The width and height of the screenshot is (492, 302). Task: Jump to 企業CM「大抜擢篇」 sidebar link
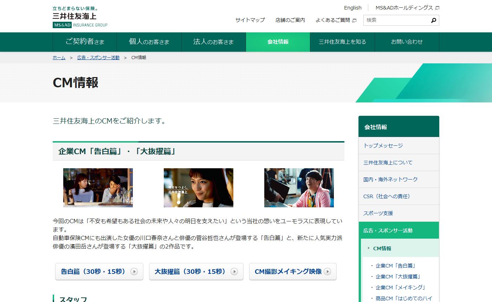click(398, 277)
